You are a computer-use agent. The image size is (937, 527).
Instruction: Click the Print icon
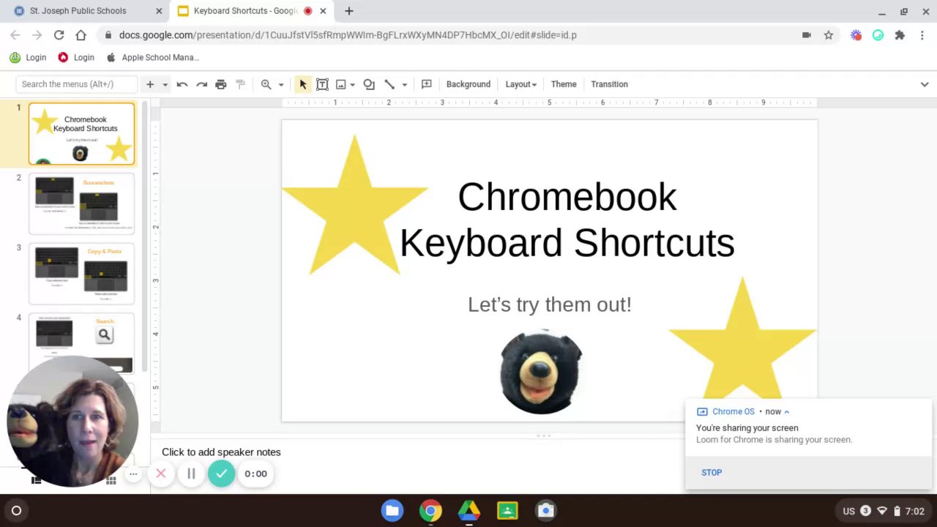click(221, 84)
